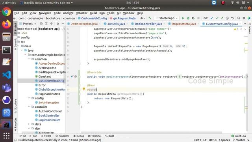Open Visual Studio Code from the dock
Image resolution: width=252 pixels, height=142 pixels.
pyautogui.click(x=6, y=75)
